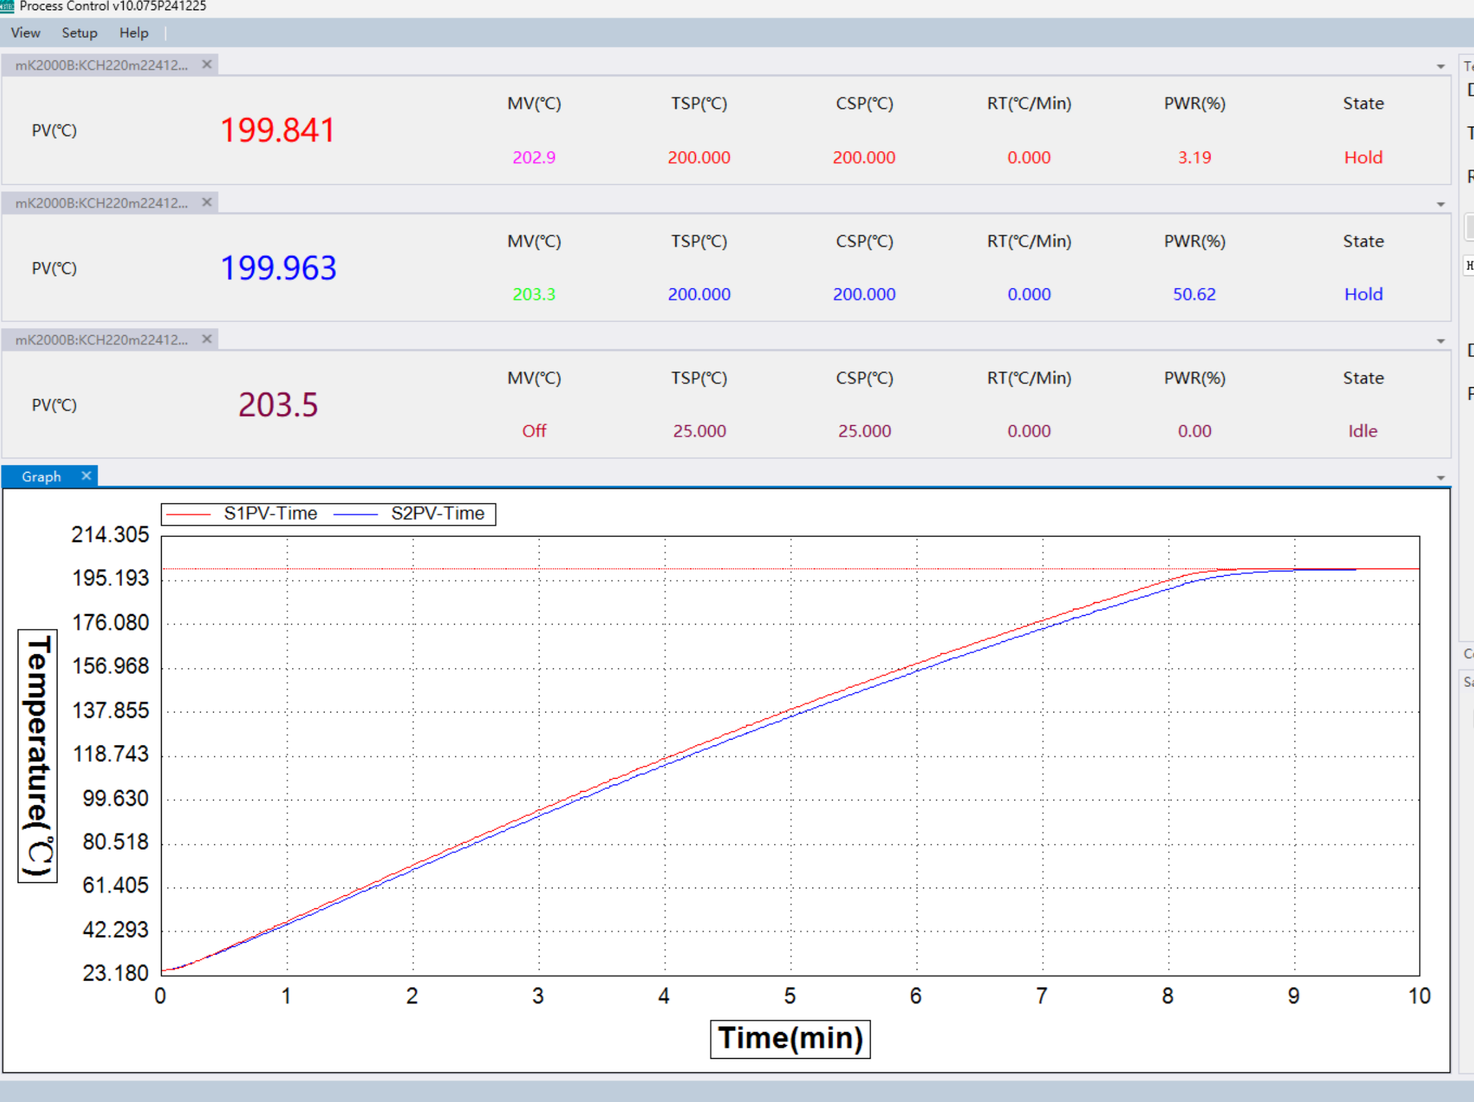Click the MV Off value
This screenshot has width=1474, height=1102.
pyautogui.click(x=534, y=431)
